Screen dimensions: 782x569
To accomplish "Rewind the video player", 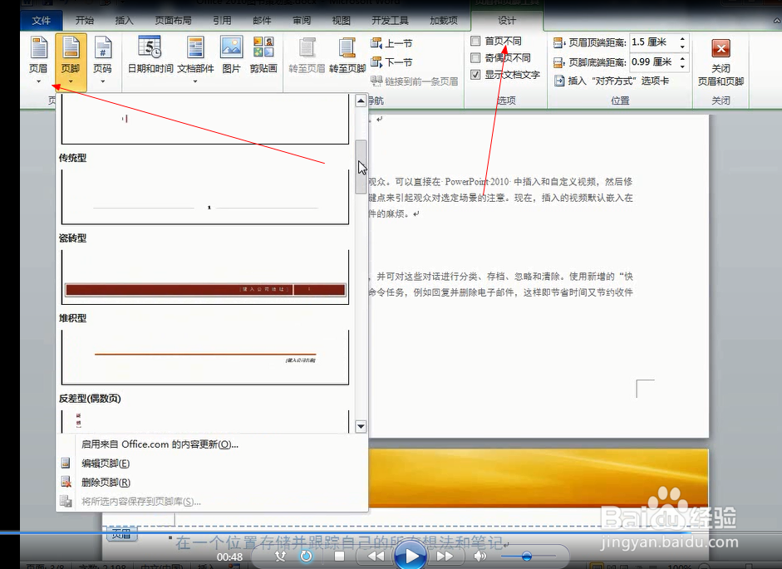I will (376, 556).
